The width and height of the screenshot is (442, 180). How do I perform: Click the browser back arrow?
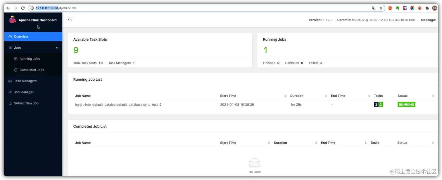8,8
